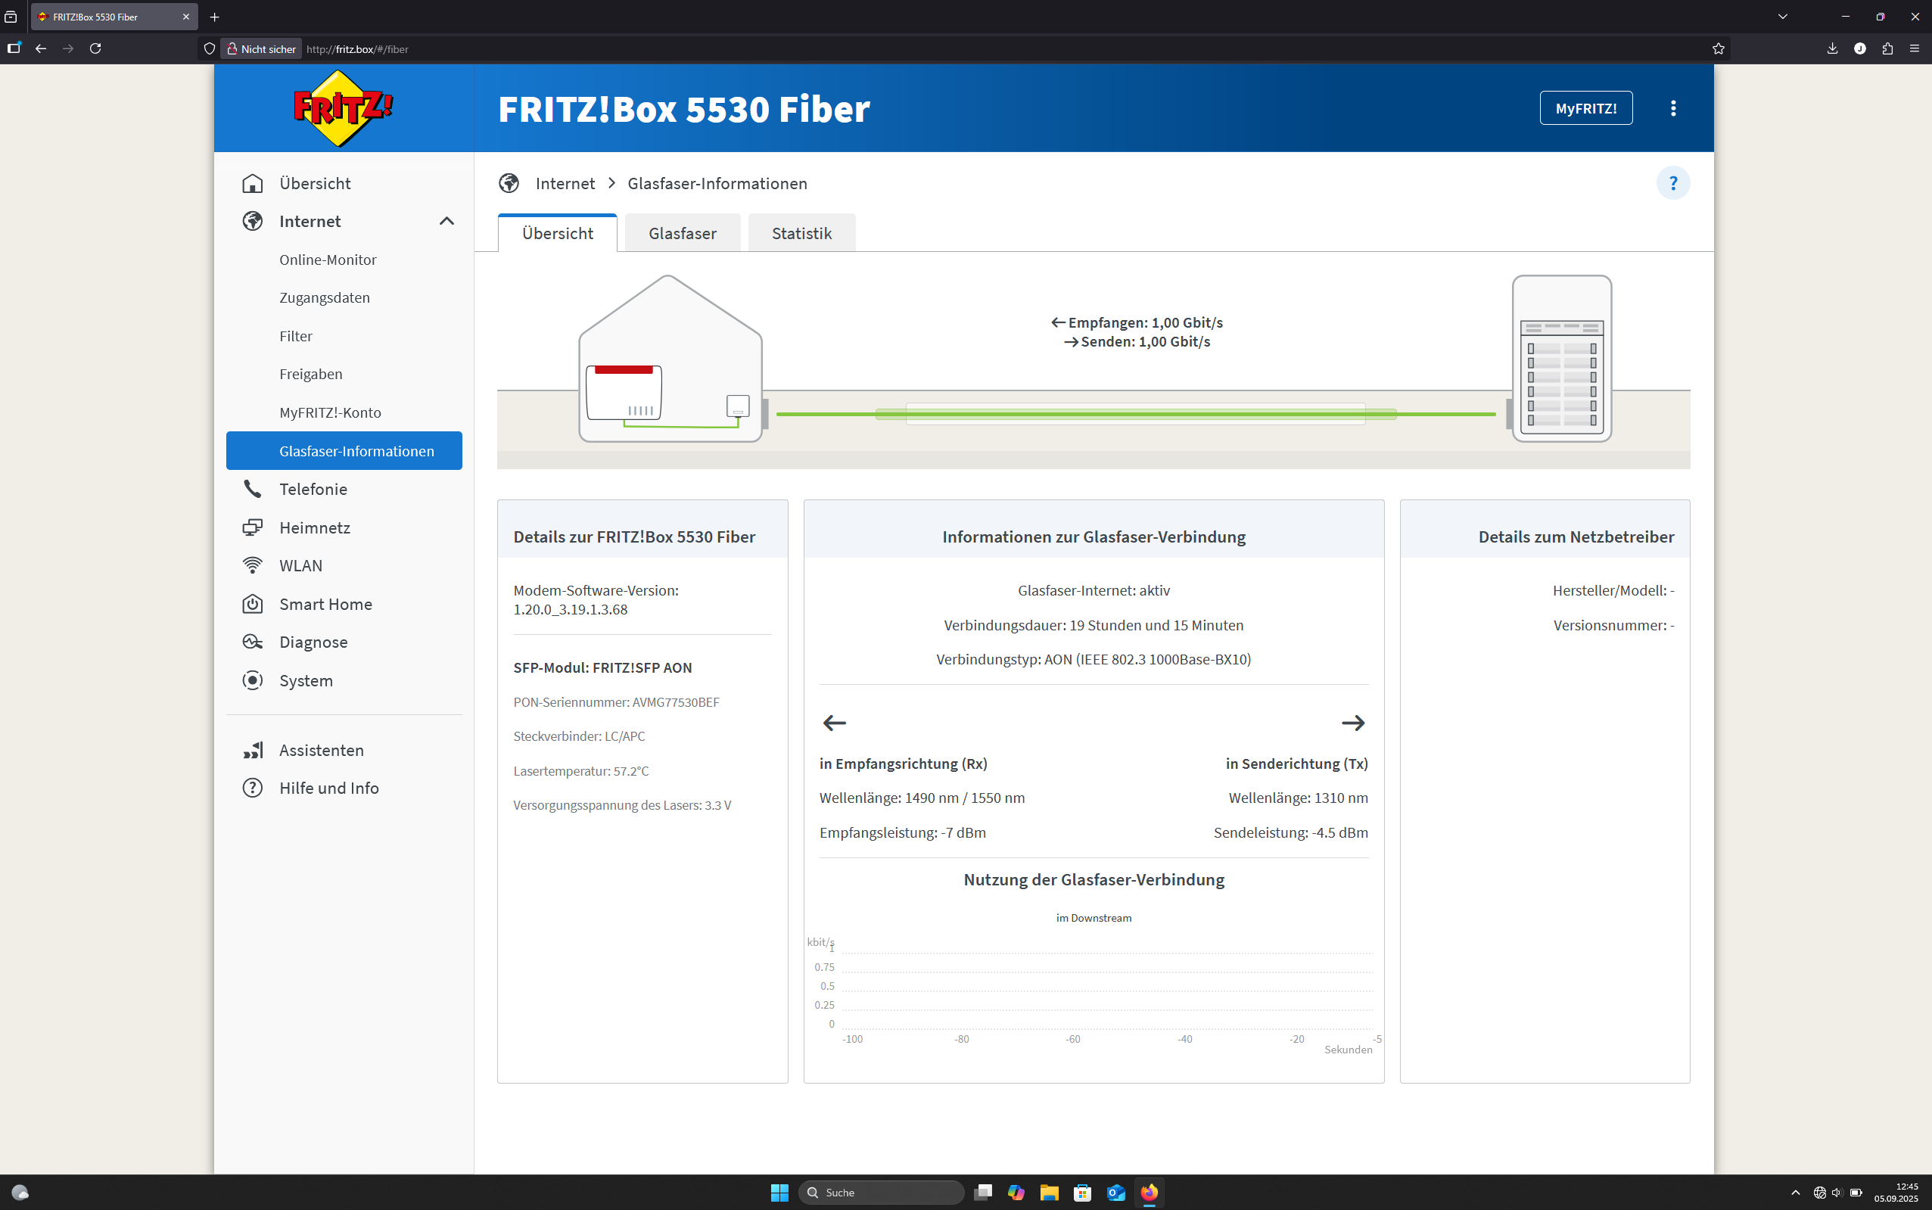Switch to the Glasfaser tab
The image size is (1932, 1210).
tap(682, 234)
